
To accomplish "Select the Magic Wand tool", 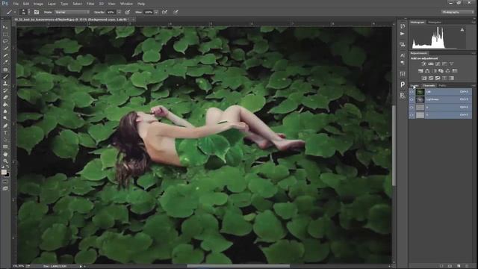I will point(5,49).
